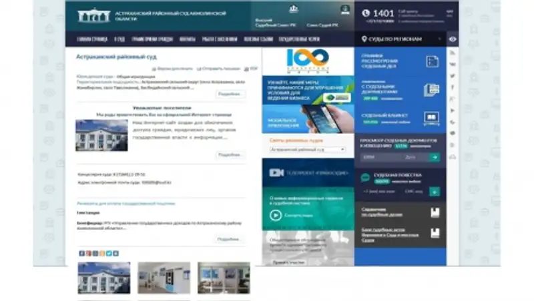
Task: Open the media relations menu item
Action: [x=220, y=39]
